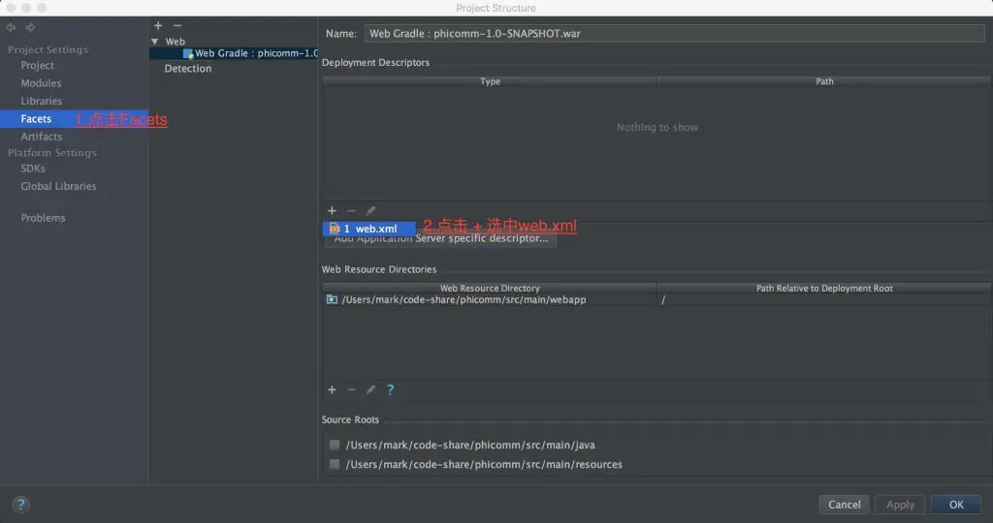Add a new facet with plus icon

tap(158, 25)
